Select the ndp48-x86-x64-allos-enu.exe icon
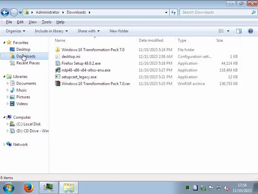Image resolution: width=258 pixels, height=194 pixels. tap(58, 70)
